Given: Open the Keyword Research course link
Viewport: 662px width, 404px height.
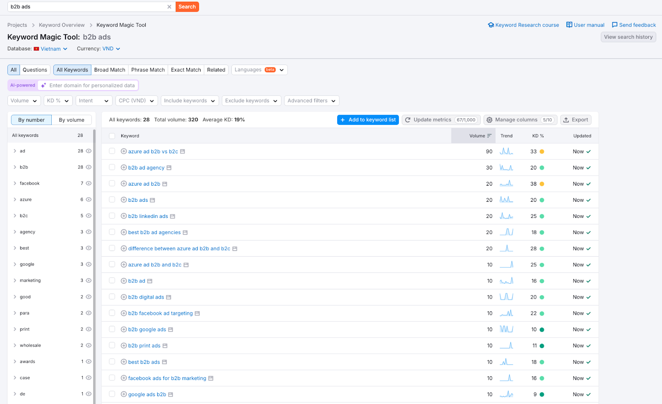Looking at the screenshot, I should pyautogui.click(x=523, y=25).
